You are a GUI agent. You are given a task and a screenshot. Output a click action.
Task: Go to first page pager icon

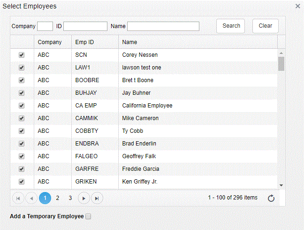(x=18, y=198)
